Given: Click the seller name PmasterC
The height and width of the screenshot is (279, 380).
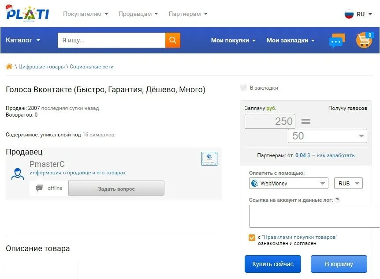Looking at the screenshot, I should pyautogui.click(x=47, y=164).
